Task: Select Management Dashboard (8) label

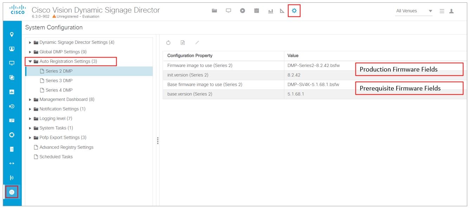Action: point(67,100)
